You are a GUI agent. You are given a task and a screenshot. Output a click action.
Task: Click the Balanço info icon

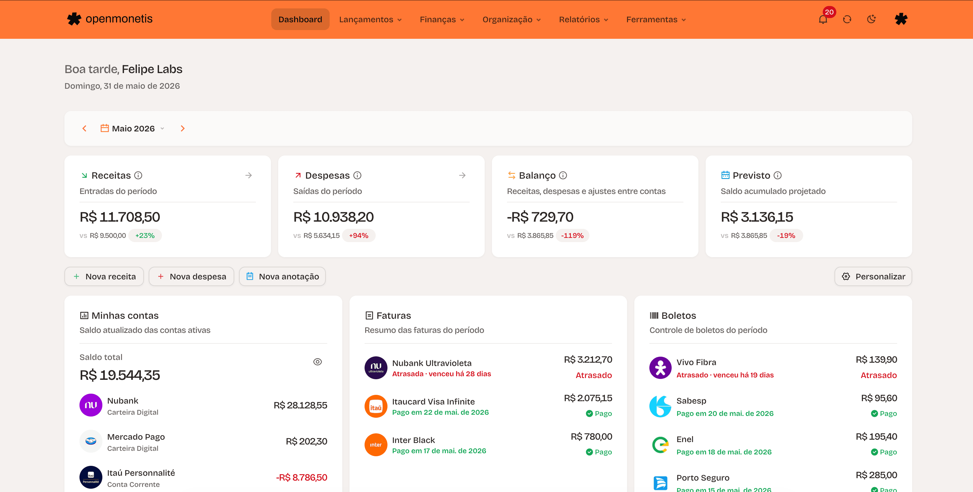[x=563, y=175]
